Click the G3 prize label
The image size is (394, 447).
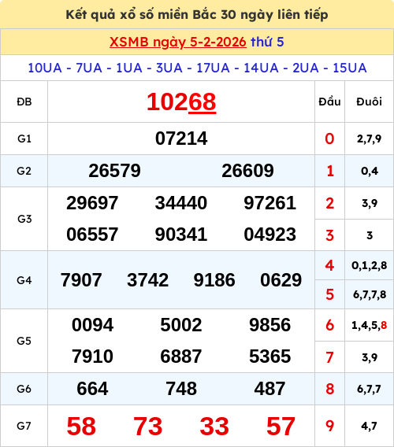[24, 219]
